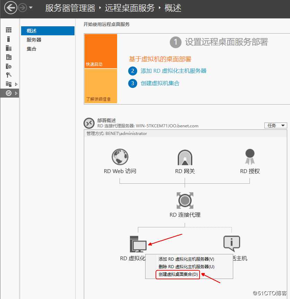Click the 开始使用远程桌面服务 heading
290x299 pixels.
pyautogui.click(x=106, y=24)
